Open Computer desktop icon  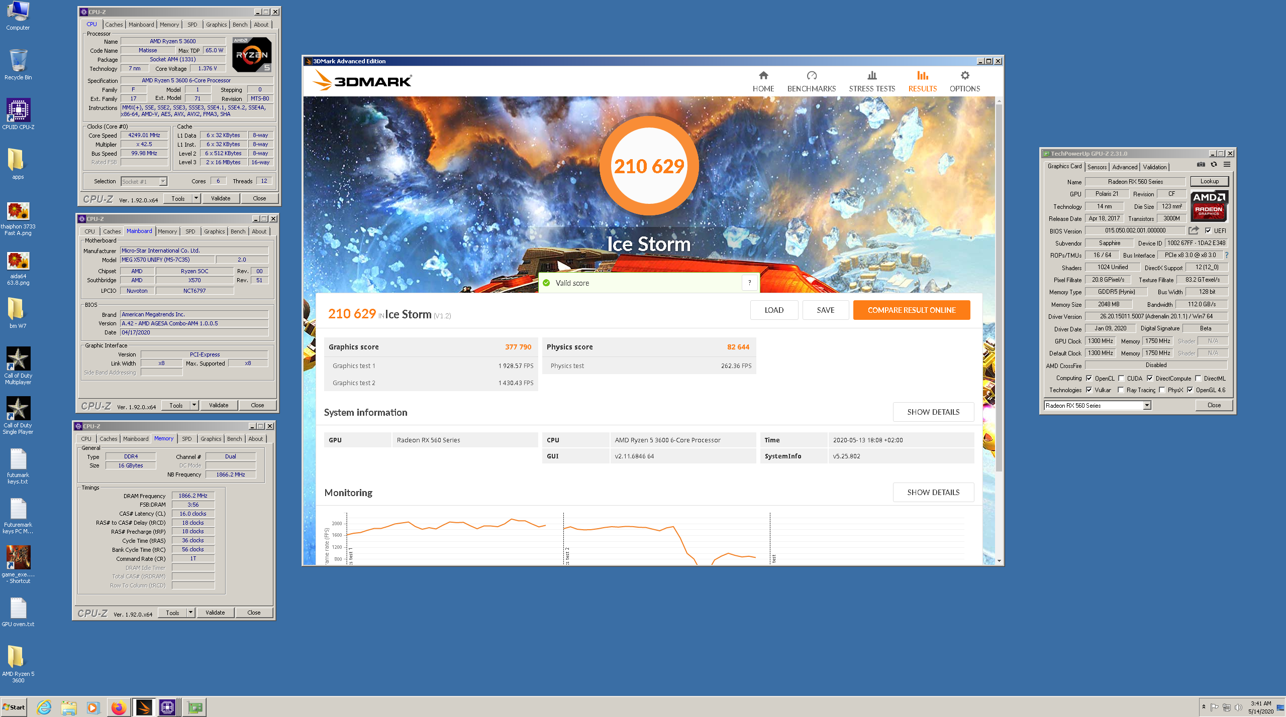tap(18, 16)
